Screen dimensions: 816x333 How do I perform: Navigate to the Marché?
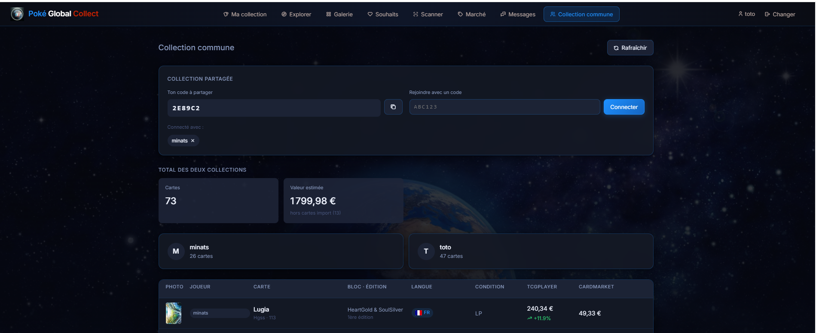[x=472, y=14]
